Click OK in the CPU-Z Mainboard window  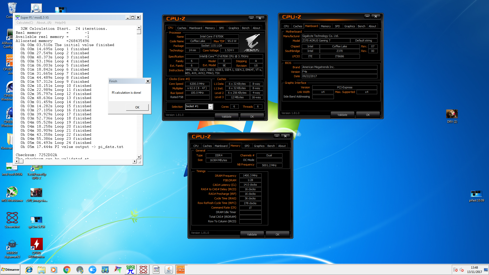click(x=368, y=115)
